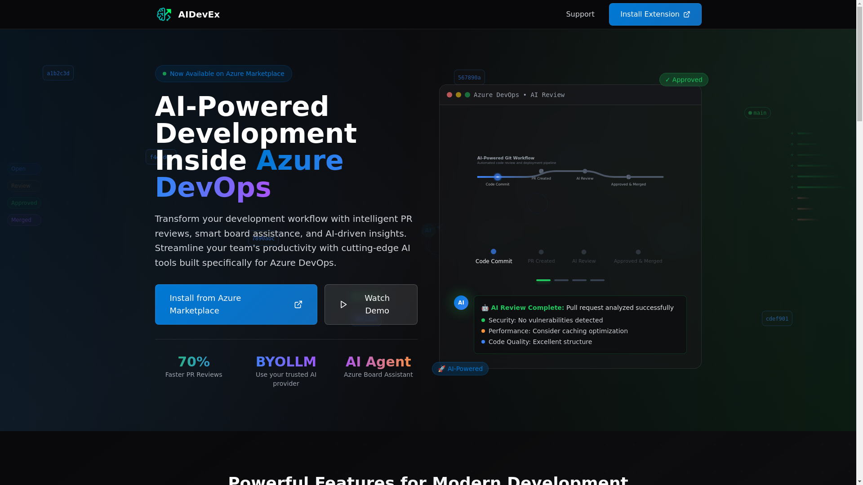Click Now Available on Azure Marketplace badge
The image size is (863, 485).
pyautogui.click(x=223, y=74)
